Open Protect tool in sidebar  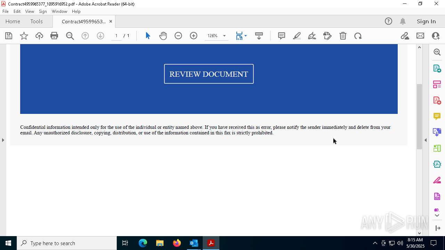(437, 196)
